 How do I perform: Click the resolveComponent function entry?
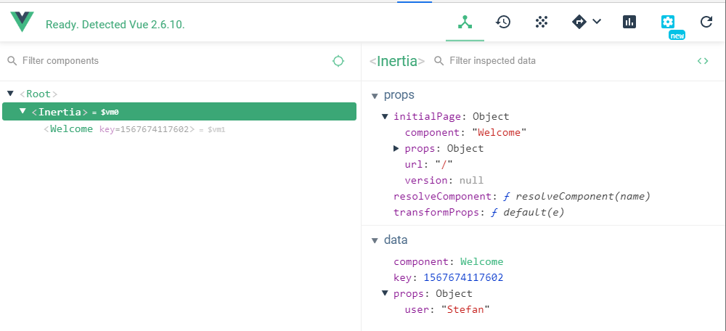[522, 196]
